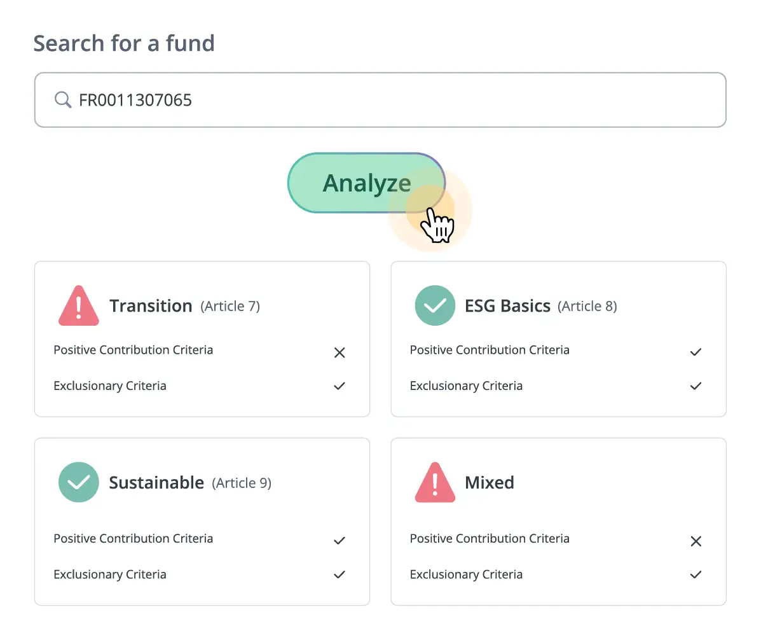Select the Mixed fund category card
Viewport: 761px width, 640px height.
(558, 520)
